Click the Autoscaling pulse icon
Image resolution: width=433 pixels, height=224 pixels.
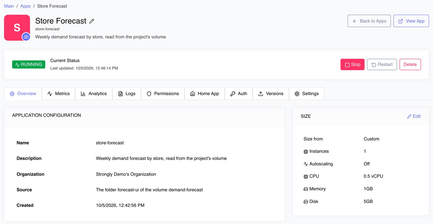point(306,164)
